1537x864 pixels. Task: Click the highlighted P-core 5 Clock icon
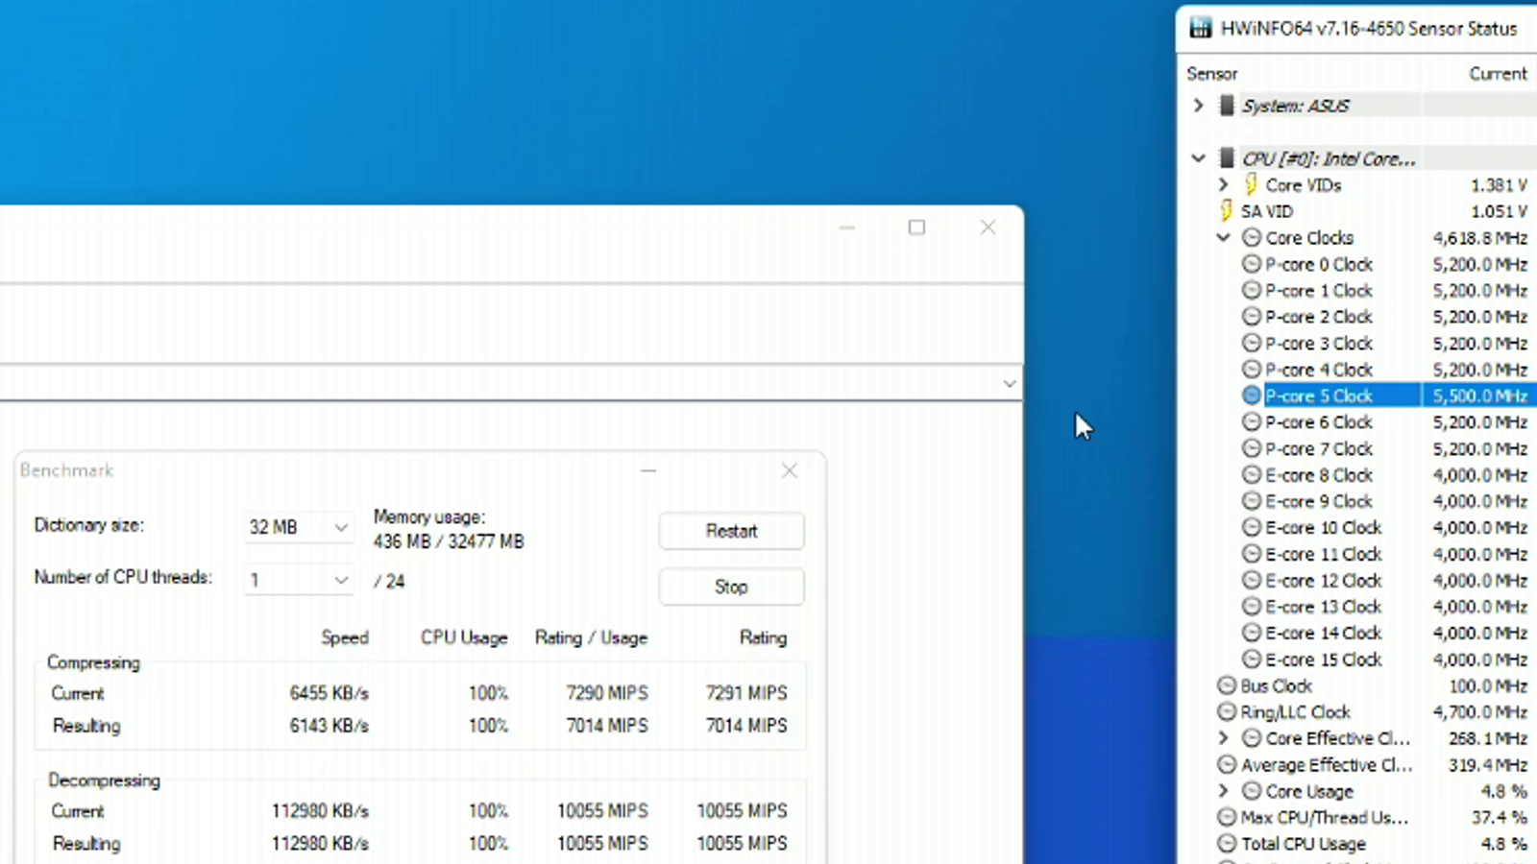pos(1251,396)
